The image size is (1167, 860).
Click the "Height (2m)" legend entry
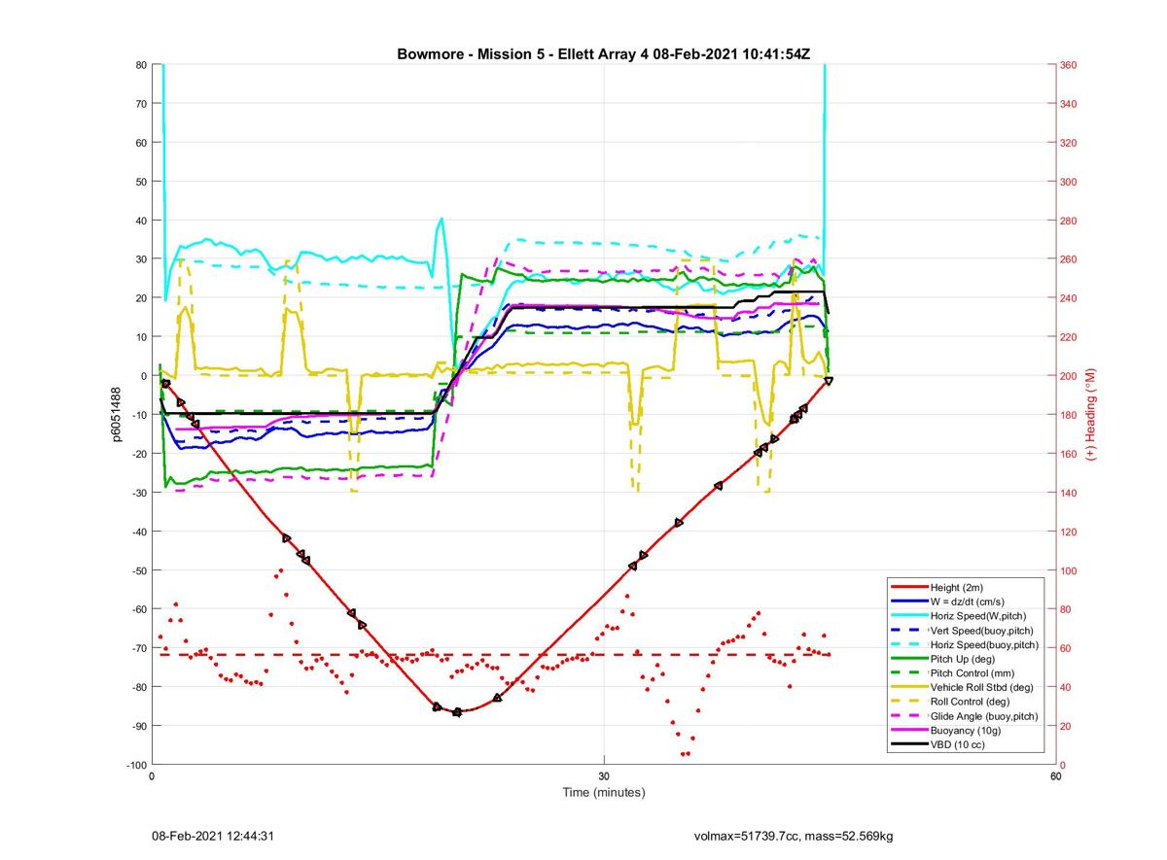pyautogui.click(x=957, y=588)
